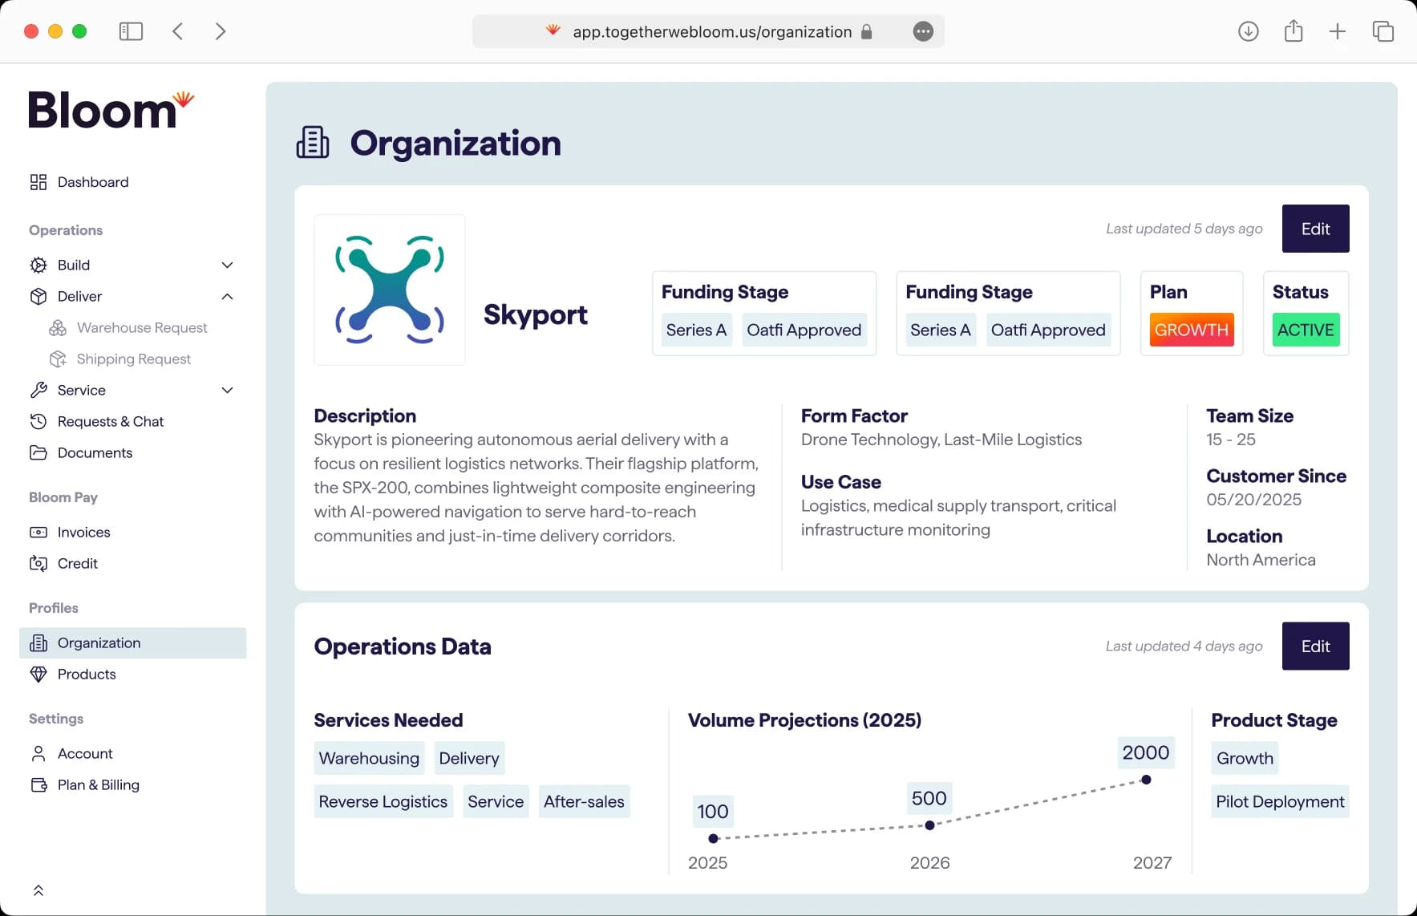The height and width of the screenshot is (916, 1417).
Task: Expand the Build section chevron
Action: [228, 265]
